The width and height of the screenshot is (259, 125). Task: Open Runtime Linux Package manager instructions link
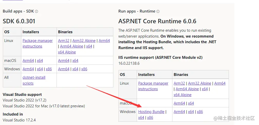click(x=153, y=86)
